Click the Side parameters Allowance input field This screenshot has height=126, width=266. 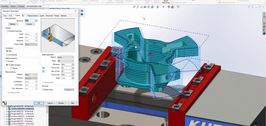[30, 21]
